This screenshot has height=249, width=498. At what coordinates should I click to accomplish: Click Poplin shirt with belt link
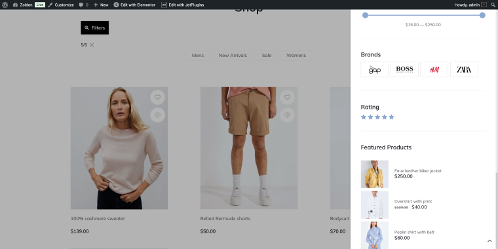[x=414, y=232]
